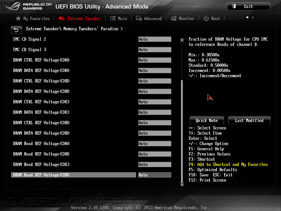Screen dimensions: 281x211
Task: Click the Boot power icon
Action: coord(206,18)
